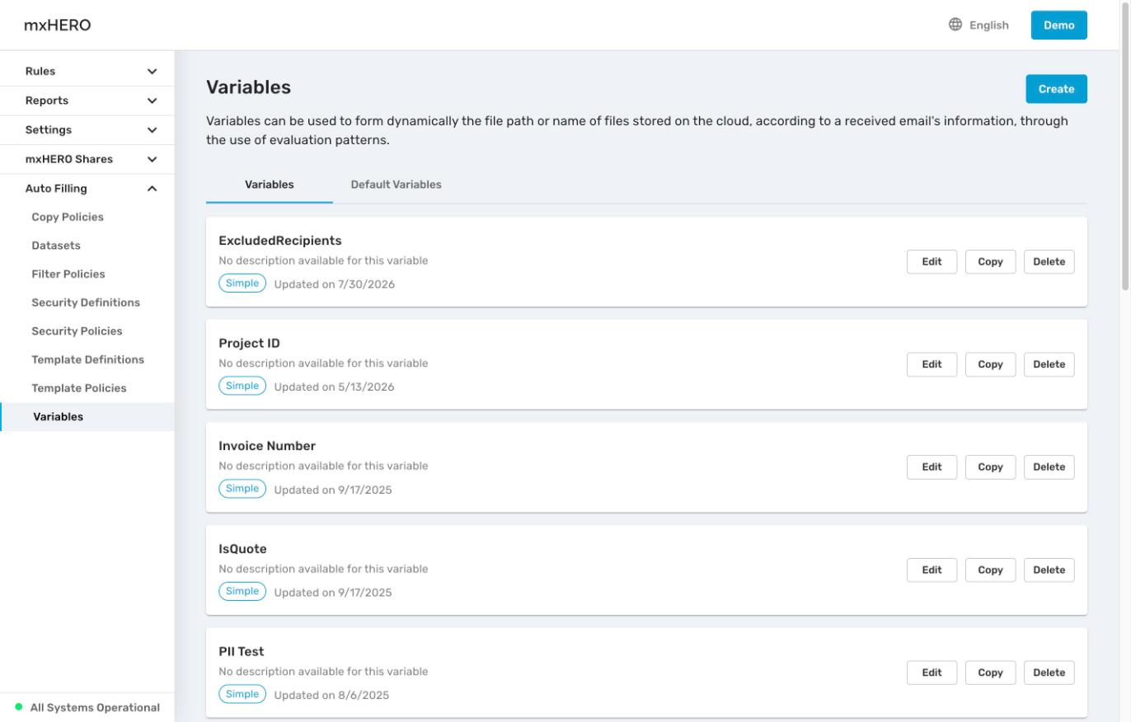Copy the PII Test variable
Screen dimensions: 1131x722
[x=990, y=673]
